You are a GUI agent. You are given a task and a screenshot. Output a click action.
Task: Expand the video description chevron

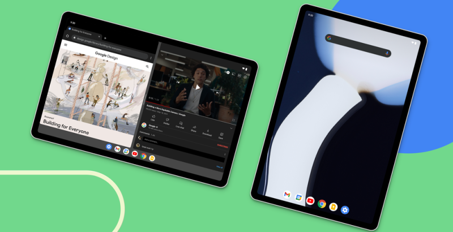[231, 128]
